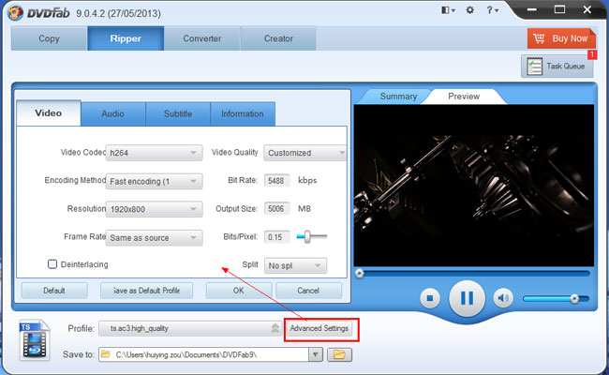Viewport: 609px width, 375px height.
Task: Browse output folder with the folder icon
Action: pos(339,354)
